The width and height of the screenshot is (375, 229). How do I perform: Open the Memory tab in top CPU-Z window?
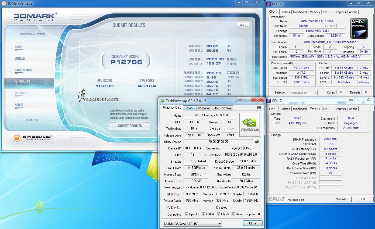click(x=315, y=12)
